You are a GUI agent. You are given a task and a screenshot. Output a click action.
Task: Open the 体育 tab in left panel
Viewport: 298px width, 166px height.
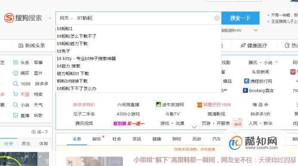(43, 144)
